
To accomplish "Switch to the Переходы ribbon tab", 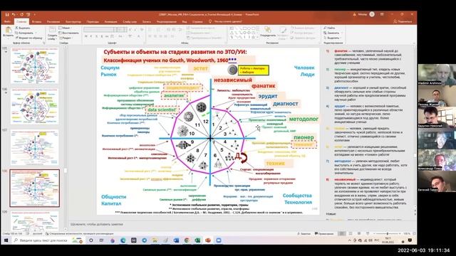I will click(x=93, y=22).
